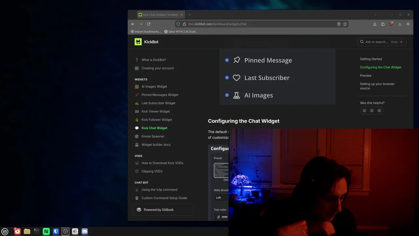Open the Linux Mint start menu
419x236 pixels.
(5, 231)
